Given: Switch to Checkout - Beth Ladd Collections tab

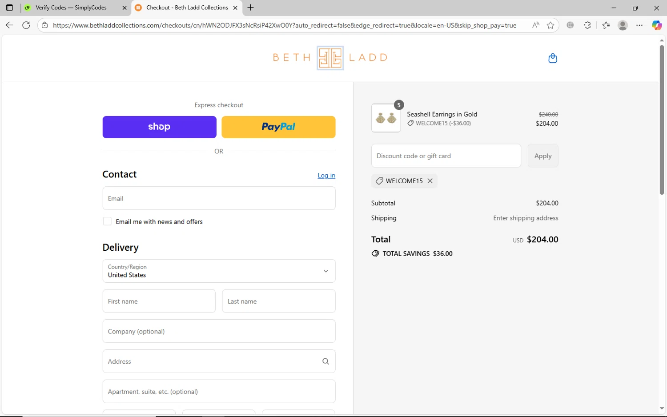Looking at the screenshot, I should tap(187, 8).
